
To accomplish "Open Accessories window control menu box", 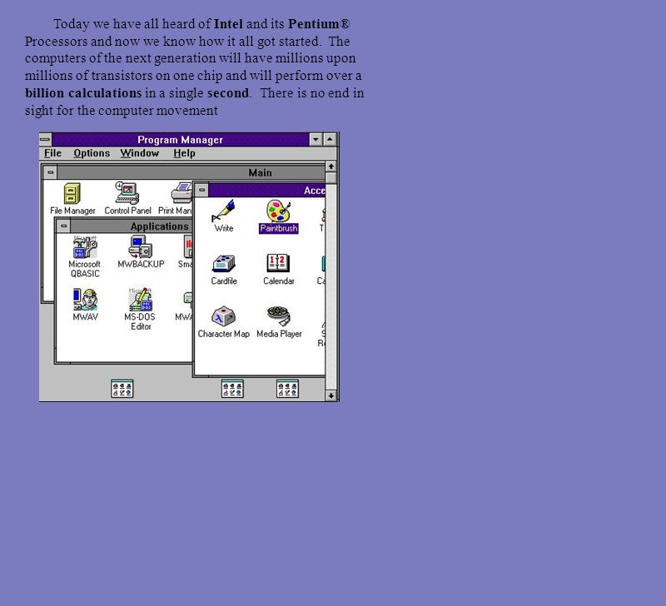I will [x=202, y=191].
